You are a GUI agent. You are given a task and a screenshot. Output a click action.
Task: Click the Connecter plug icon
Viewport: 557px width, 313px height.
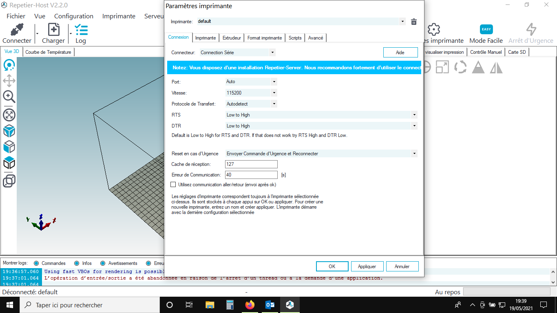click(17, 30)
